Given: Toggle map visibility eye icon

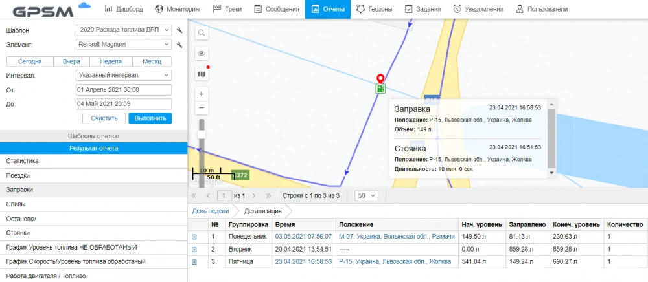Looking at the screenshot, I should 202,54.
